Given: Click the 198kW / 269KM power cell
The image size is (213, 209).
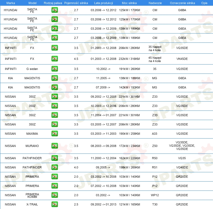Looking at the screenshot, I should (x=129, y=167).
